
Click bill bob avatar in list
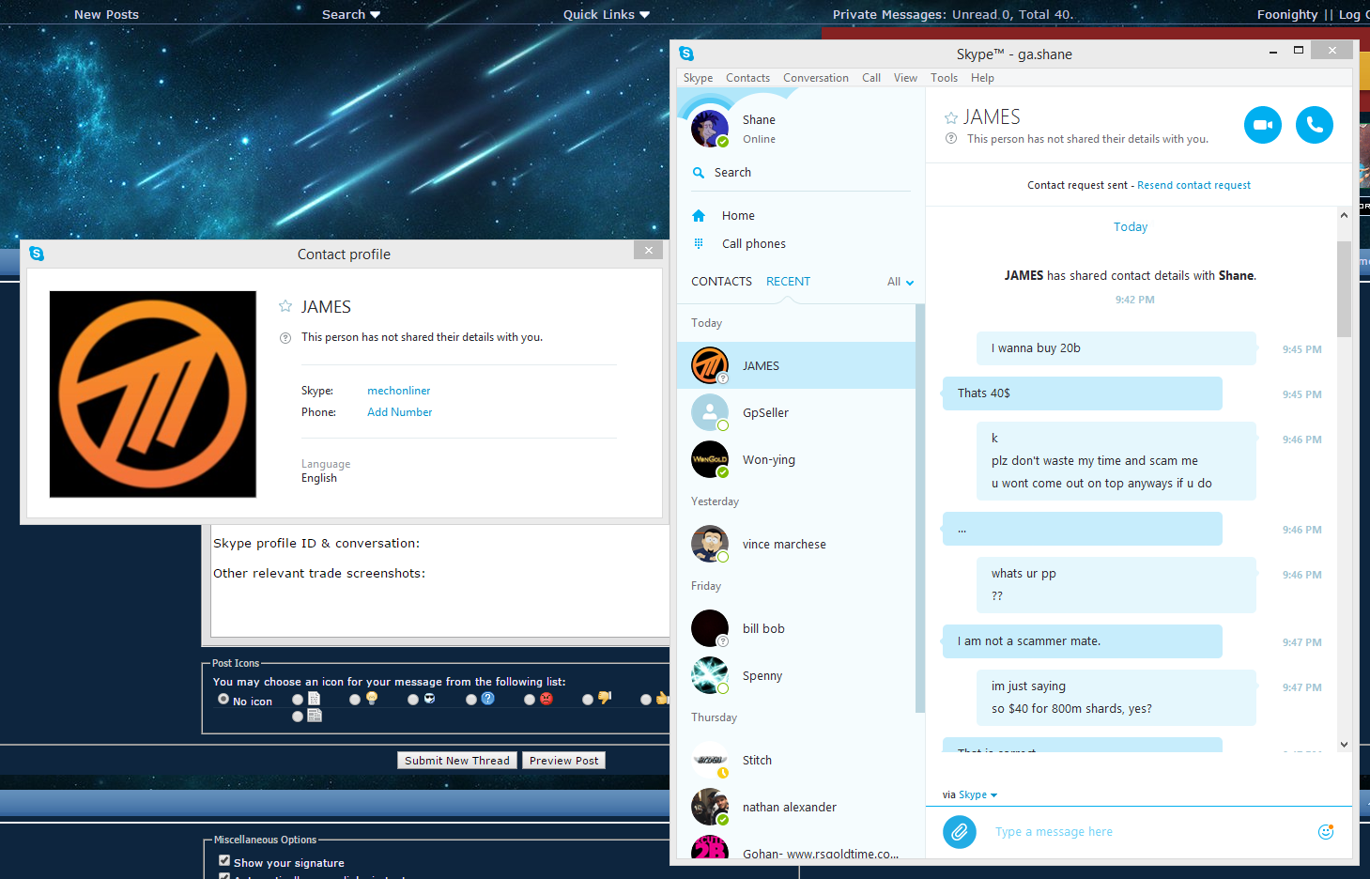[x=710, y=628]
